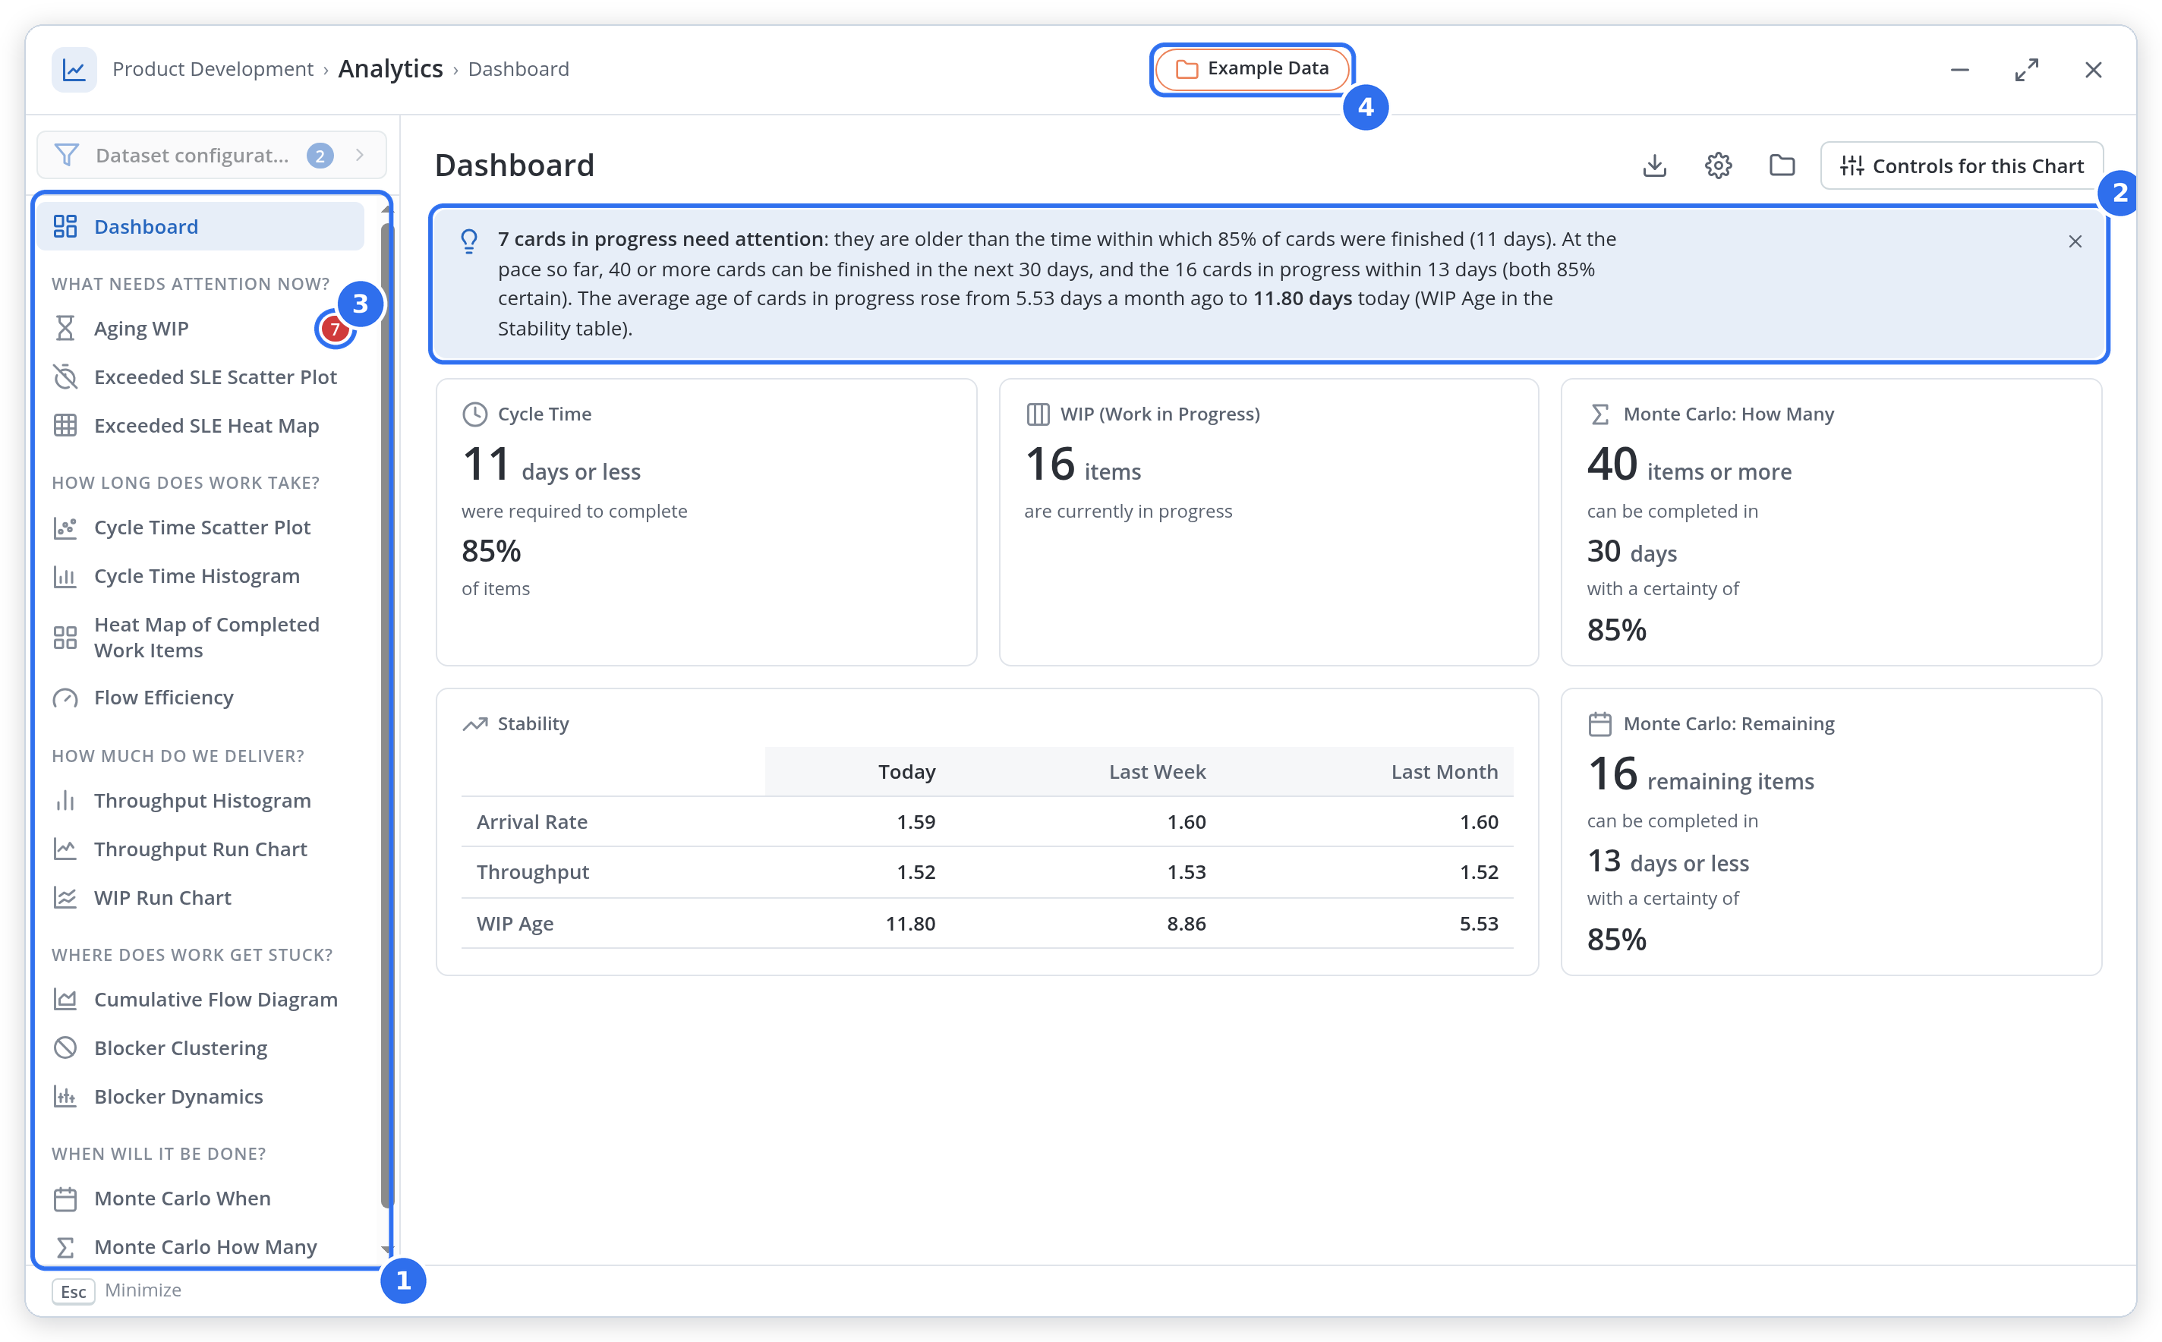Image resolution: width=2162 pixels, height=1342 pixels.
Task: Click the WIP Age Last Month value 5.53
Action: click(1479, 924)
